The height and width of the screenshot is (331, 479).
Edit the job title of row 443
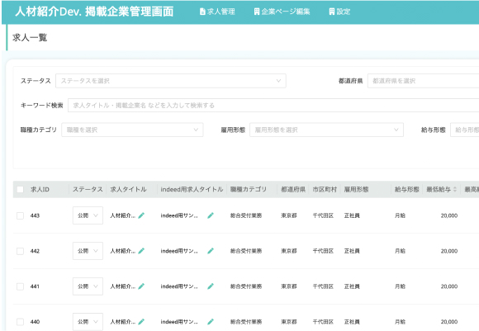click(x=141, y=215)
